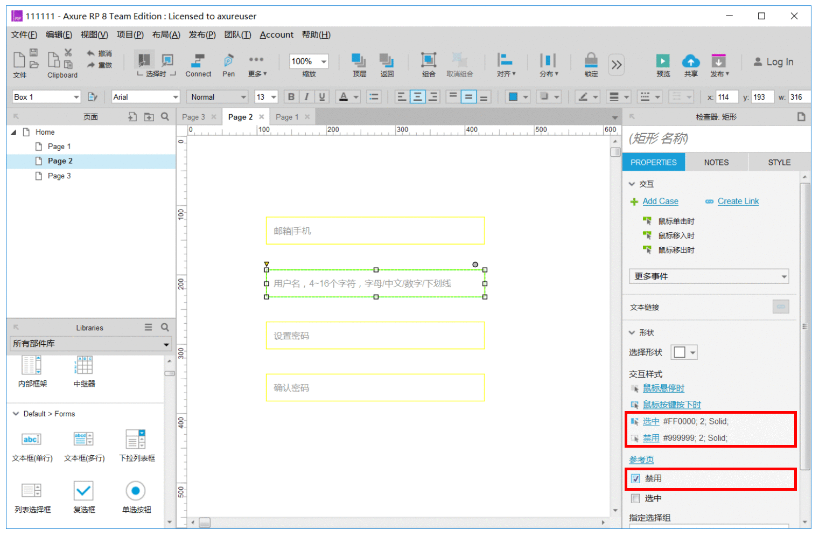The width and height of the screenshot is (819, 536).
Task: Align text vertically to middle
Action: tap(468, 97)
